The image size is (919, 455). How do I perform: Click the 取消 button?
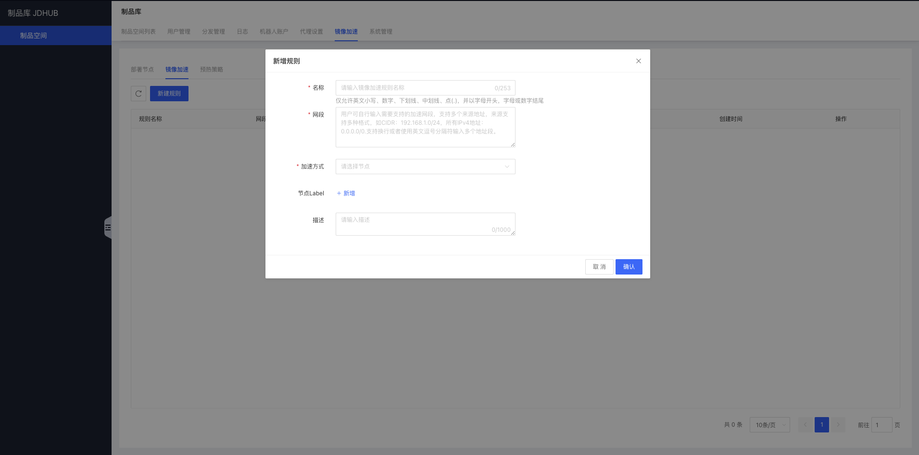coord(599,267)
